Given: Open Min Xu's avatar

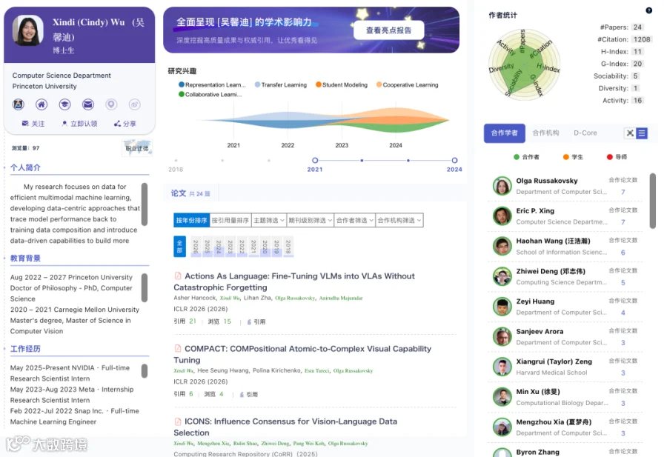Looking at the screenshot, I should pos(502,397).
